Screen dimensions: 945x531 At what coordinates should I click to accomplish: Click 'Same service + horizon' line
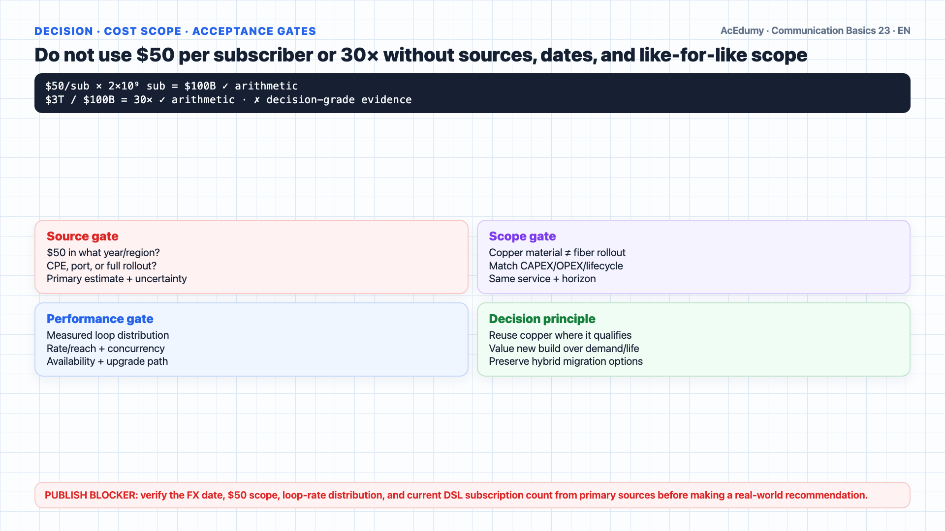pyautogui.click(x=542, y=279)
